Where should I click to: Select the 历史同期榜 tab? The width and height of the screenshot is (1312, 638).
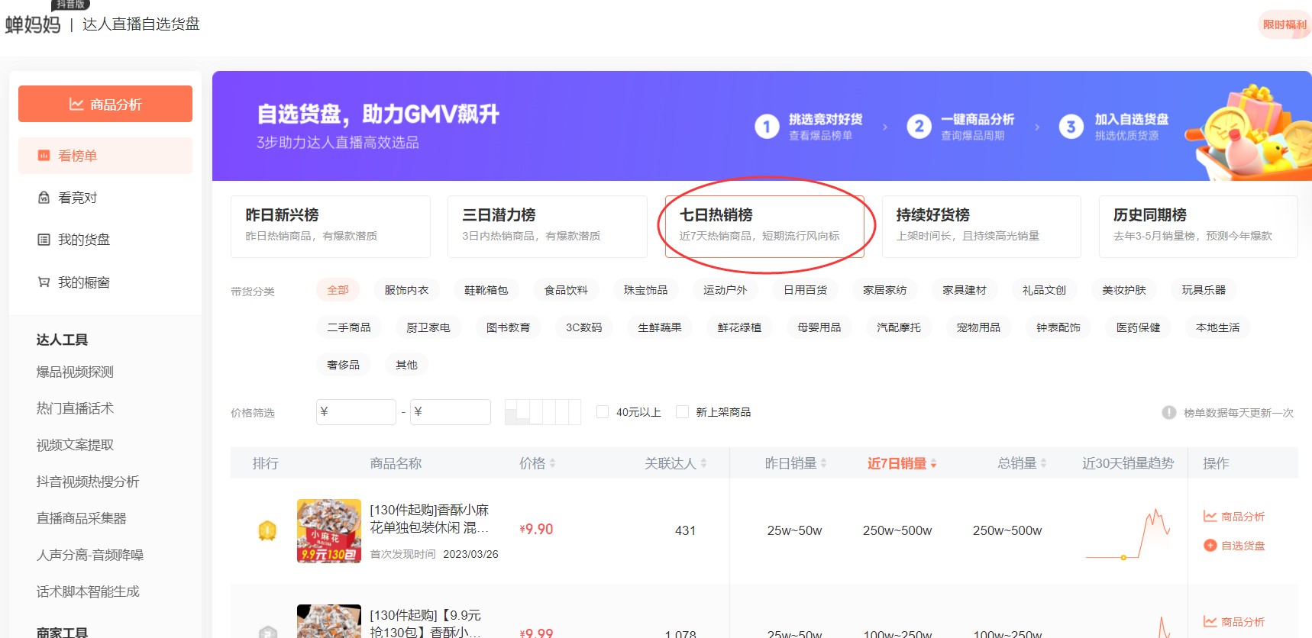pyautogui.click(x=1198, y=226)
